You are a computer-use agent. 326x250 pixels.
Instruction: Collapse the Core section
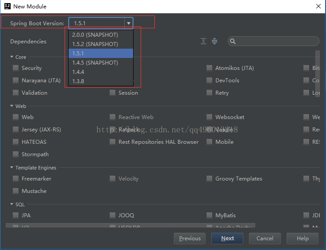click(x=12, y=57)
